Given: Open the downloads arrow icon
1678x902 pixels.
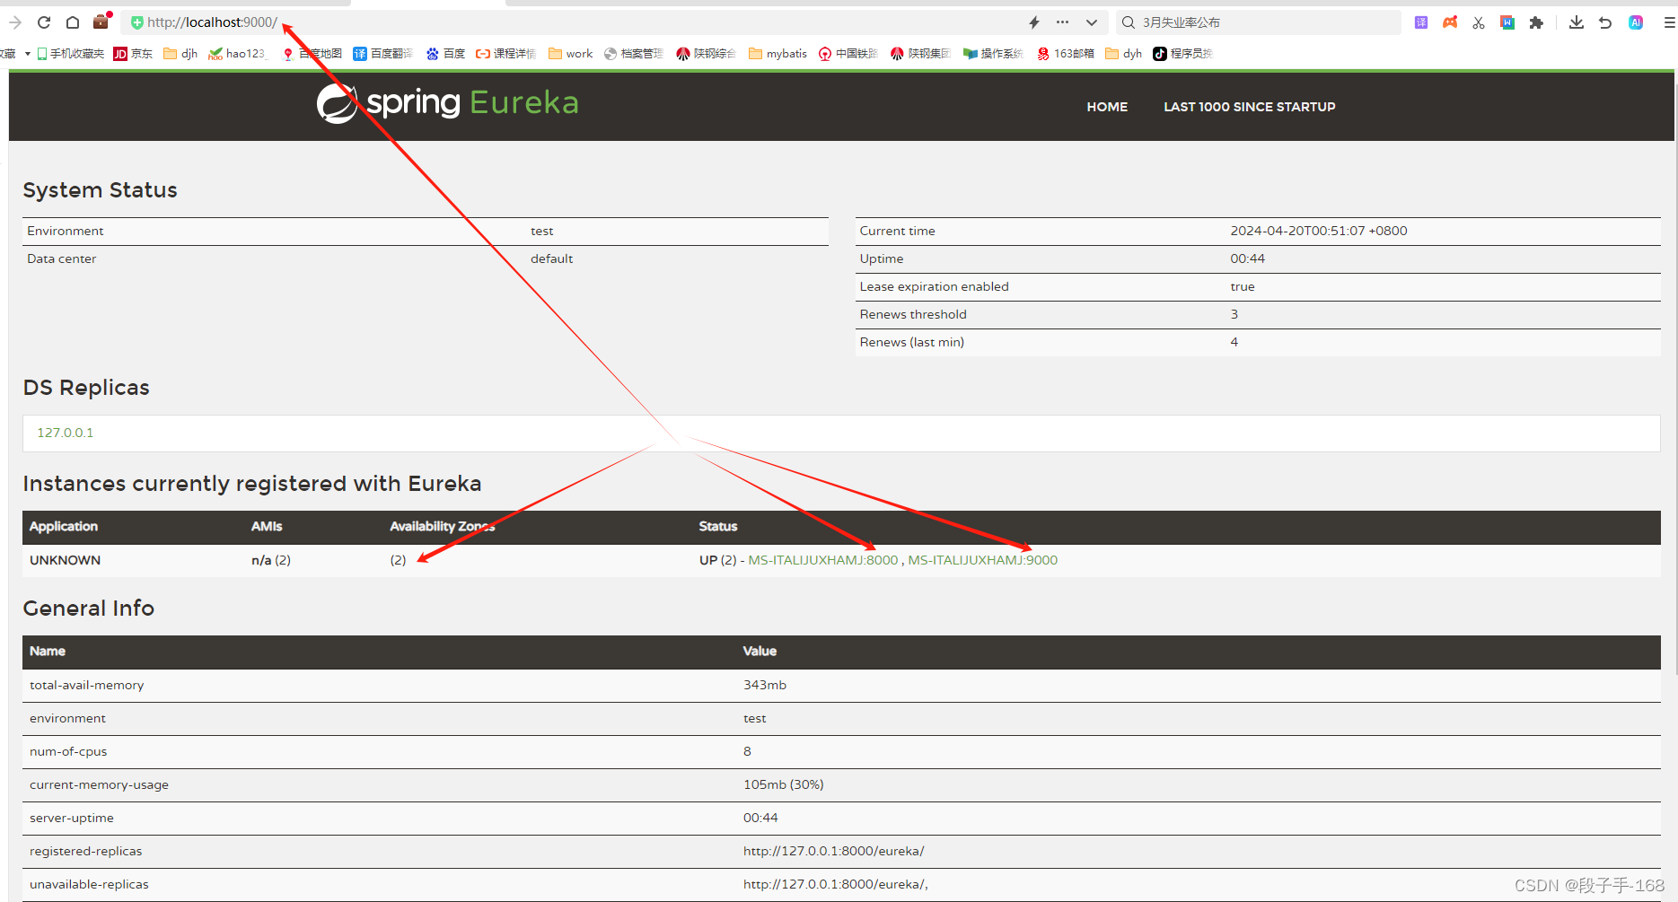Looking at the screenshot, I should pos(1577,22).
